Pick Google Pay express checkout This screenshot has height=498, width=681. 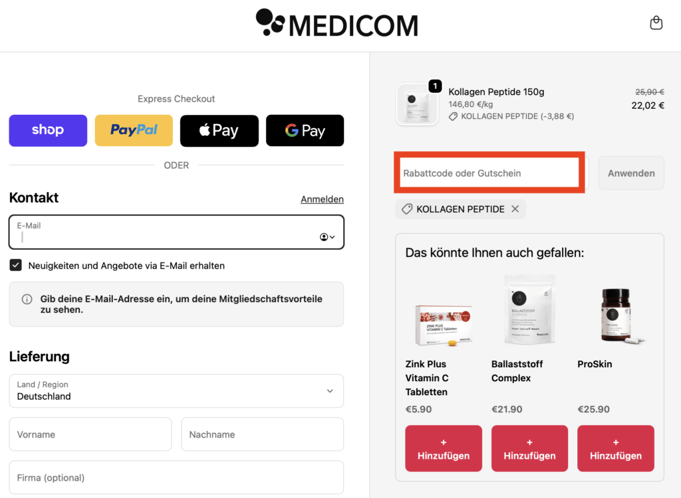pos(305,130)
